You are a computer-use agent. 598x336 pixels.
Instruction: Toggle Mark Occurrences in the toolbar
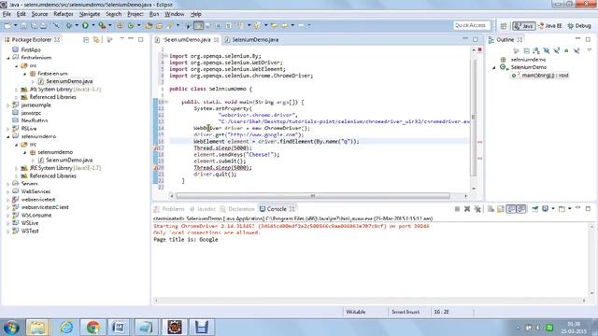click(x=198, y=25)
